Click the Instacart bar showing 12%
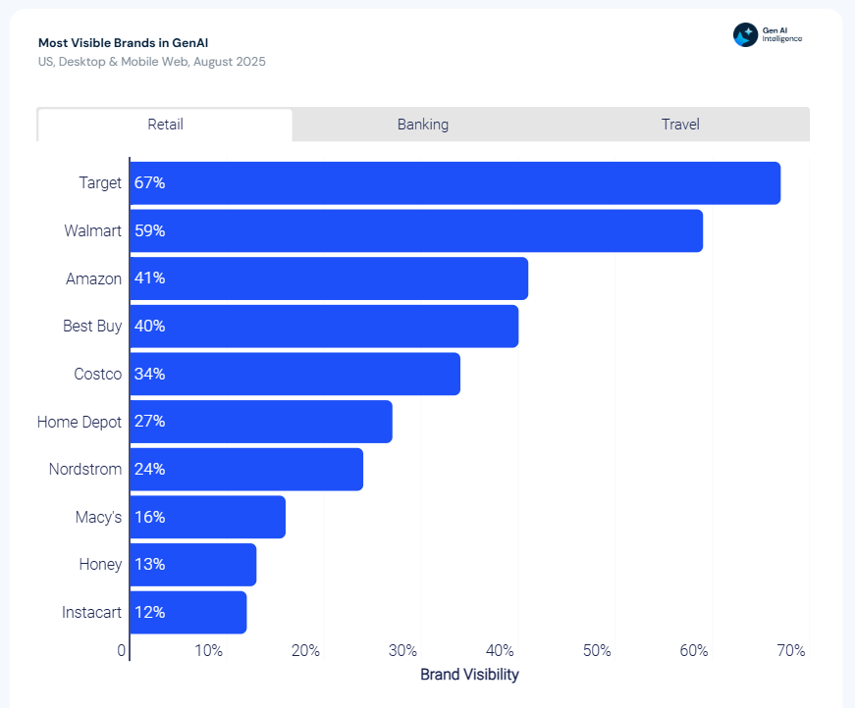 point(187,612)
